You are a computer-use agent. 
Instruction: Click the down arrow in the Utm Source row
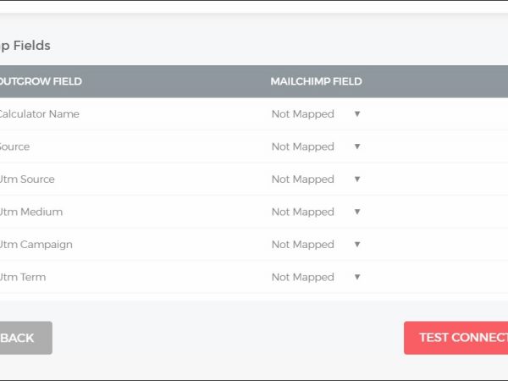357,179
